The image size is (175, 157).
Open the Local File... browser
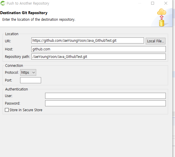point(155,41)
